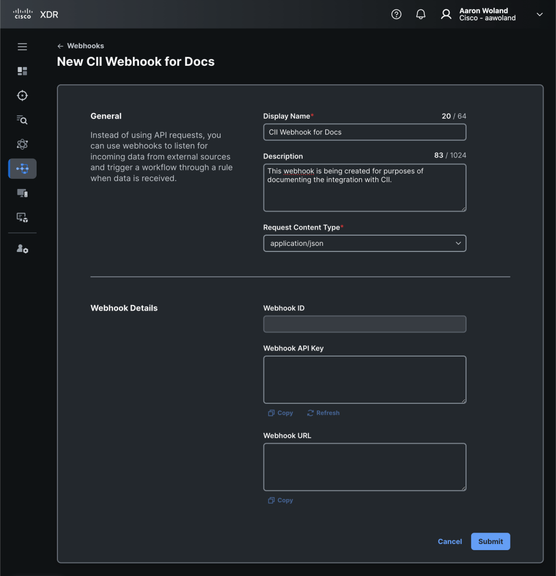Open the Investigate search icon
This screenshot has width=556, height=576.
[x=22, y=119]
